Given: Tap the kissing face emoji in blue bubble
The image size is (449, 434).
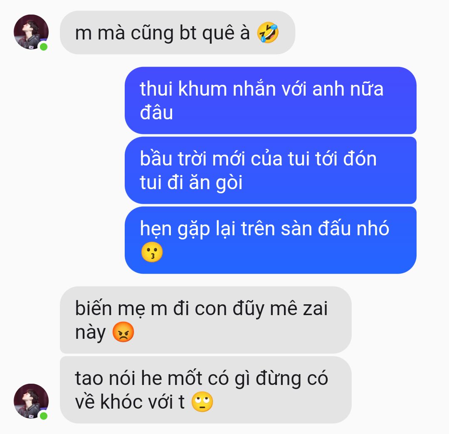Looking at the screenshot, I should (152, 252).
